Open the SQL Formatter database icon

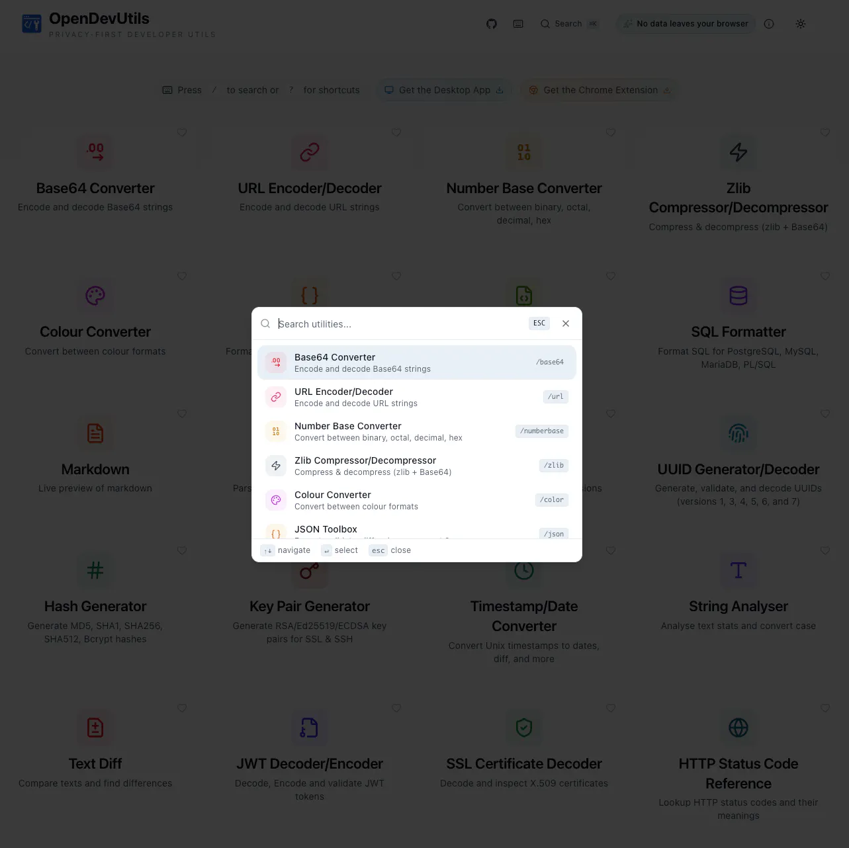click(x=738, y=296)
